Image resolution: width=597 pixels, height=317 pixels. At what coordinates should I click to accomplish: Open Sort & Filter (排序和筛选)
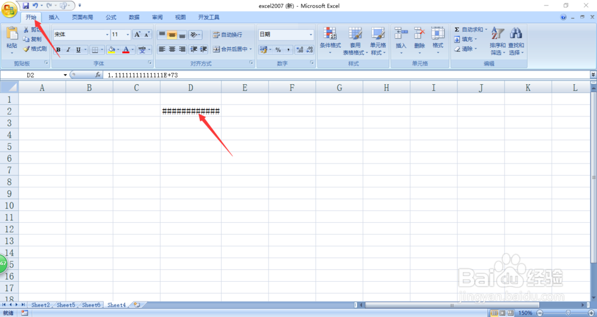(x=497, y=41)
